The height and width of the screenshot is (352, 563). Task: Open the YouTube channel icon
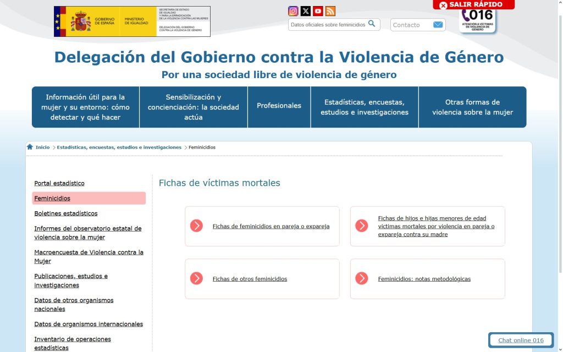318,11
